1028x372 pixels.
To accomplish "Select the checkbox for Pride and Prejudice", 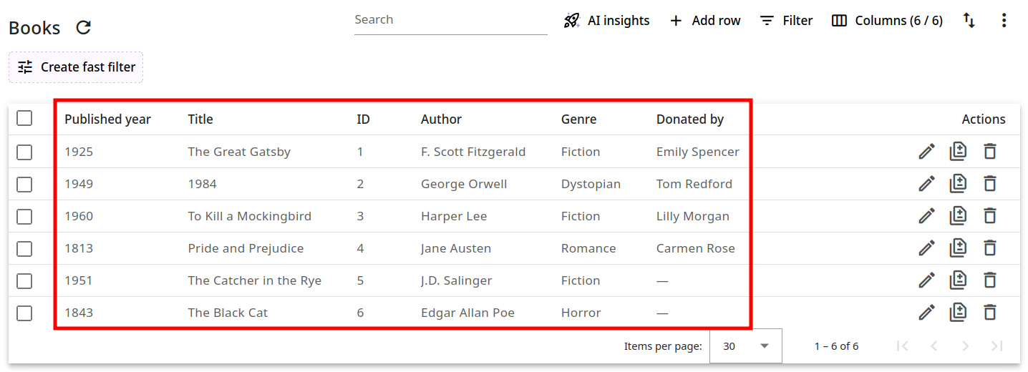I will click(x=24, y=248).
